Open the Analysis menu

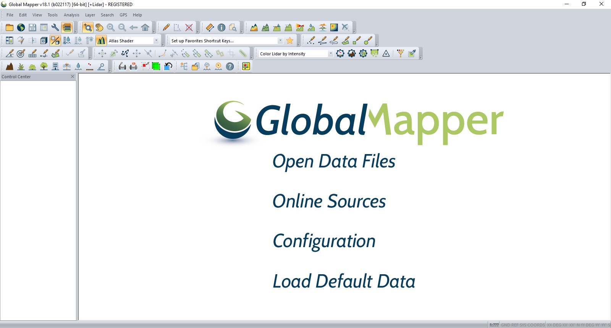click(71, 15)
